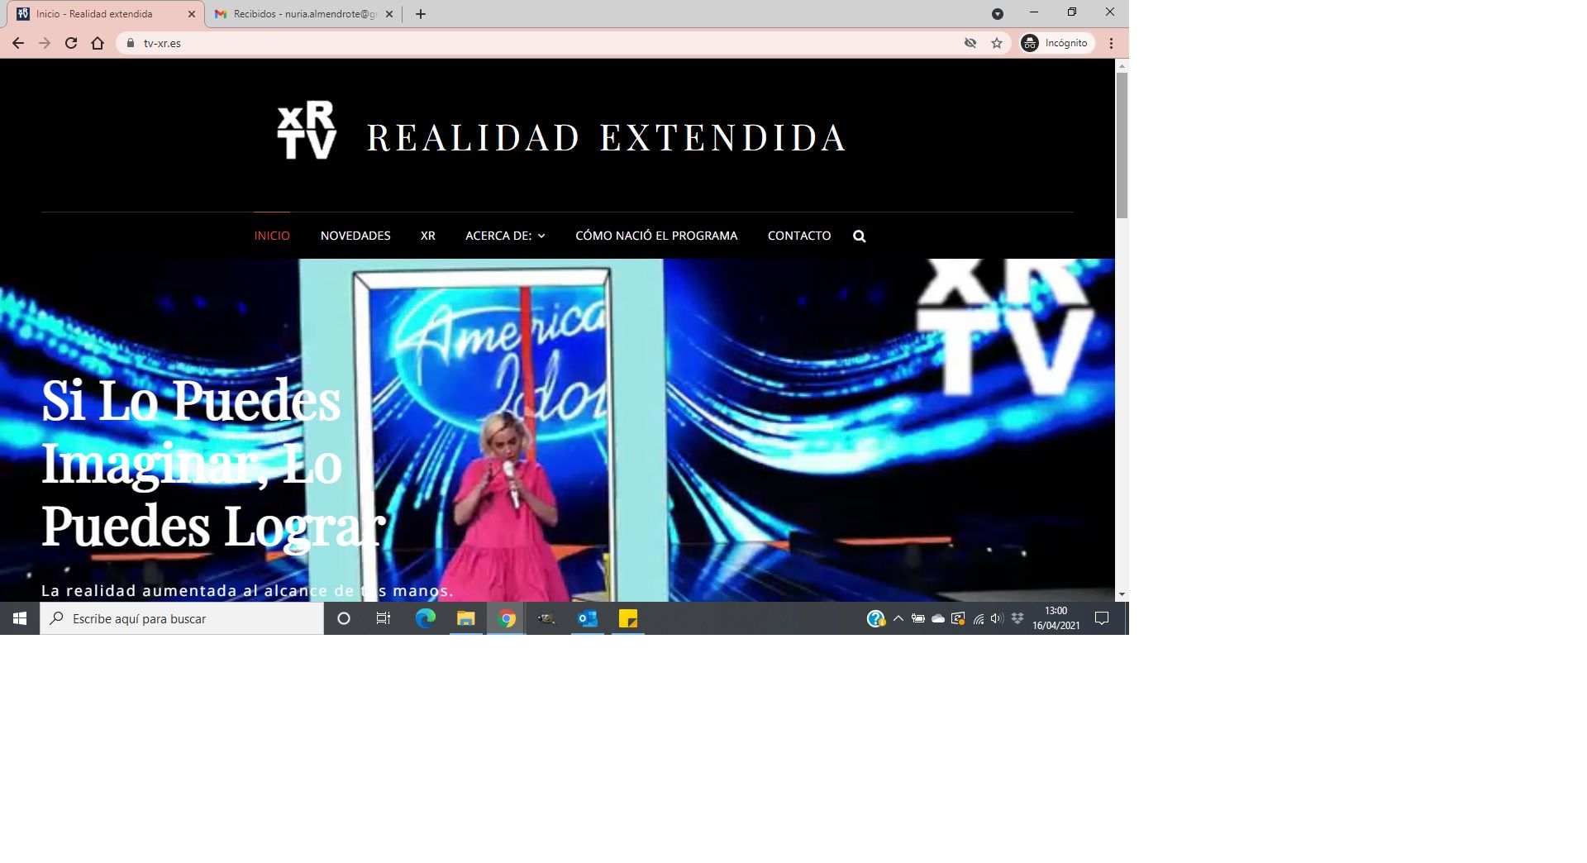Open the tab search dropdown button

pyautogui.click(x=998, y=14)
